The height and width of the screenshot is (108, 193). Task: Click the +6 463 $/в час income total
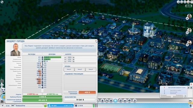[x=52, y=94]
